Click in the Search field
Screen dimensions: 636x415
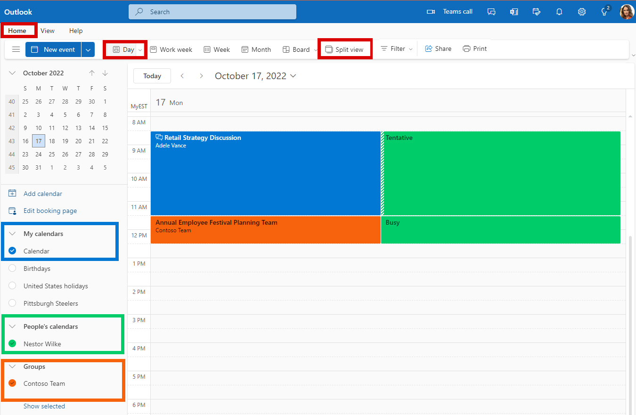[x=212, y=12]
